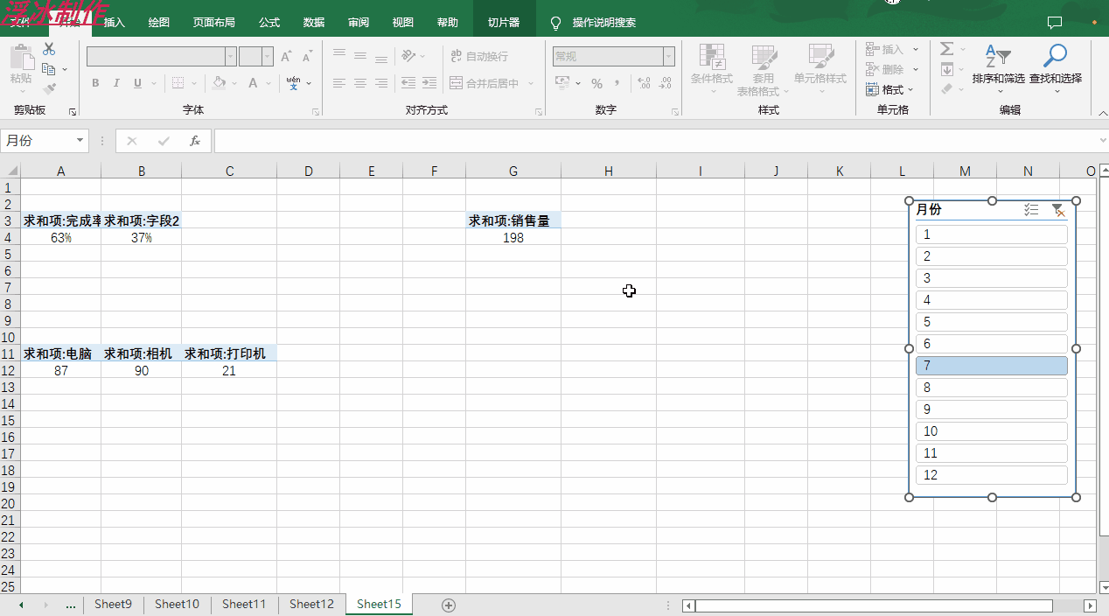The image size is (1109, 616).
Task: Click the Fill Color paint bucket icon
Action: click(x=219, y=83)
